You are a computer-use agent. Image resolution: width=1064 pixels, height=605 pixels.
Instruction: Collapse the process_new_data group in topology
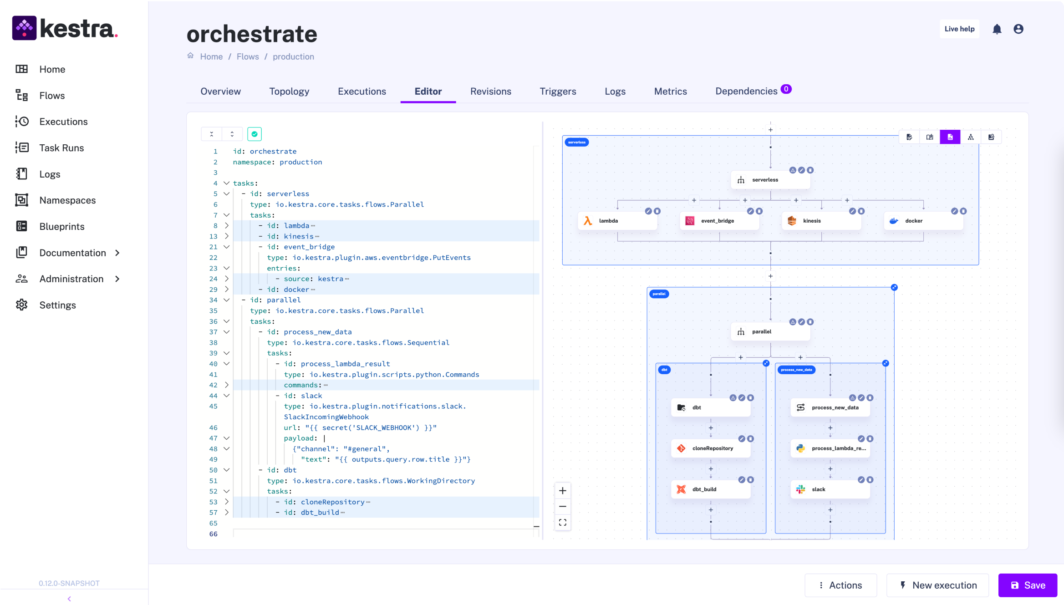click(885, 363)
